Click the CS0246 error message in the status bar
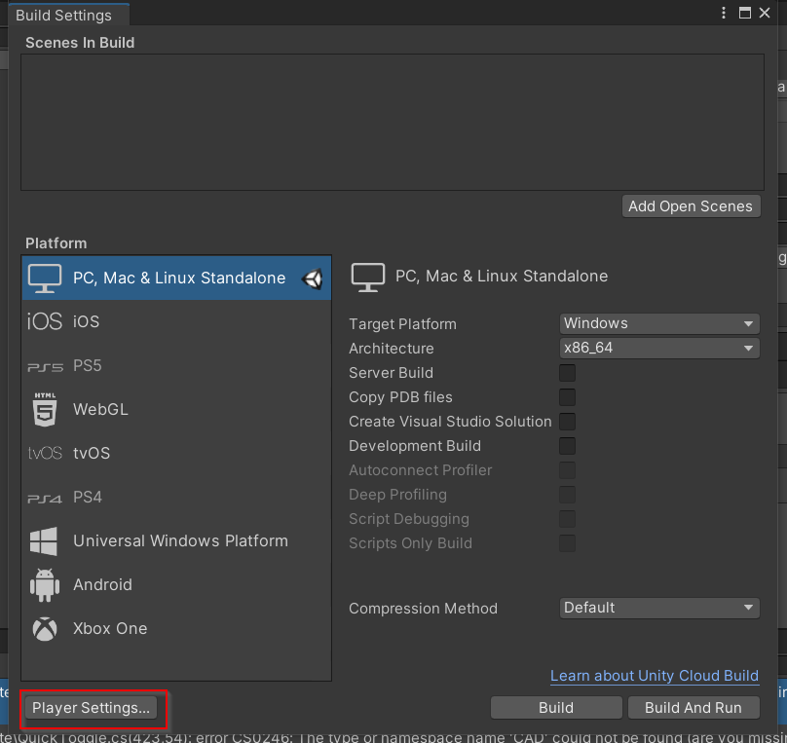The image size is (787, 743). pos(393,737)
